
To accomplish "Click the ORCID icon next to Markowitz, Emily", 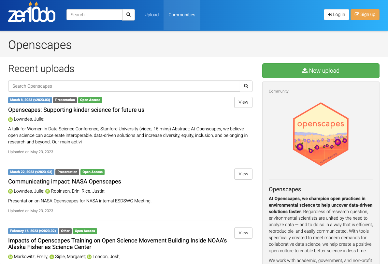I will pos(10,257).
